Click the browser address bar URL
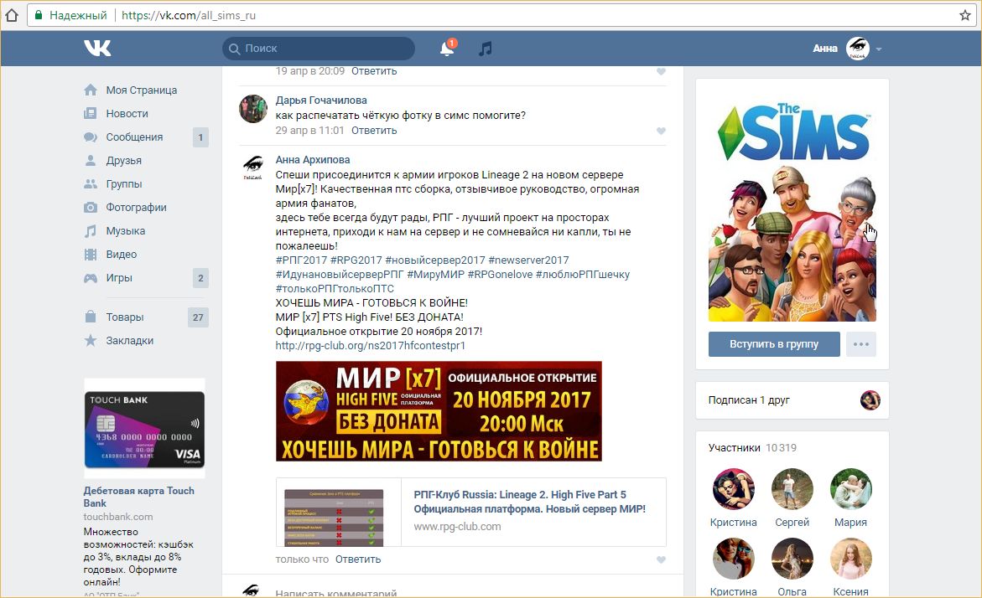Image resolution: width=982 pixels, height=598 pixels. click(x=189, y=15)
